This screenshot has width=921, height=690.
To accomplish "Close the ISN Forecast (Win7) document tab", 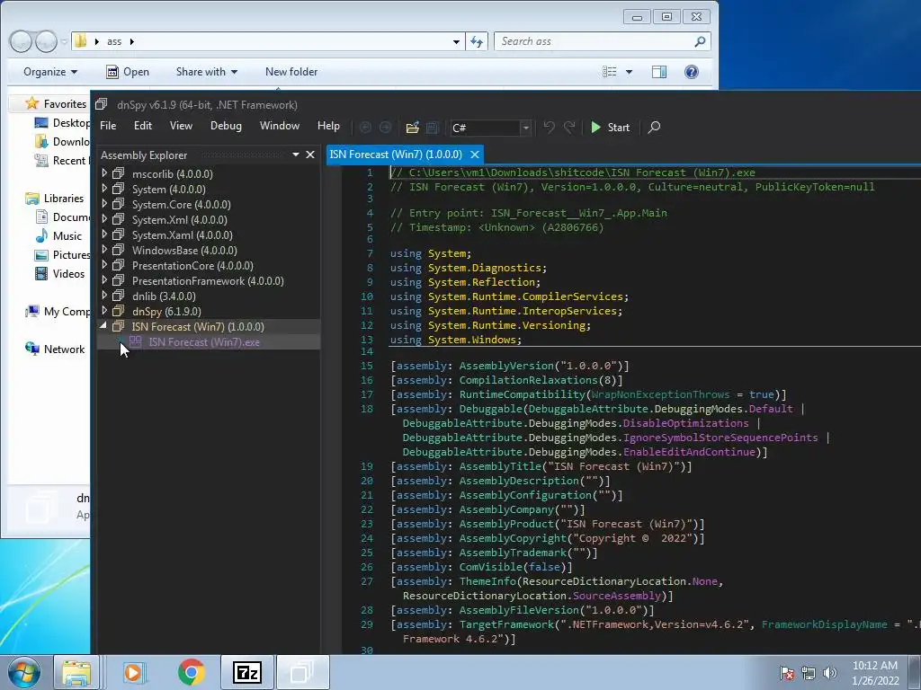I will pyautogui.click(x=475, y=155).
